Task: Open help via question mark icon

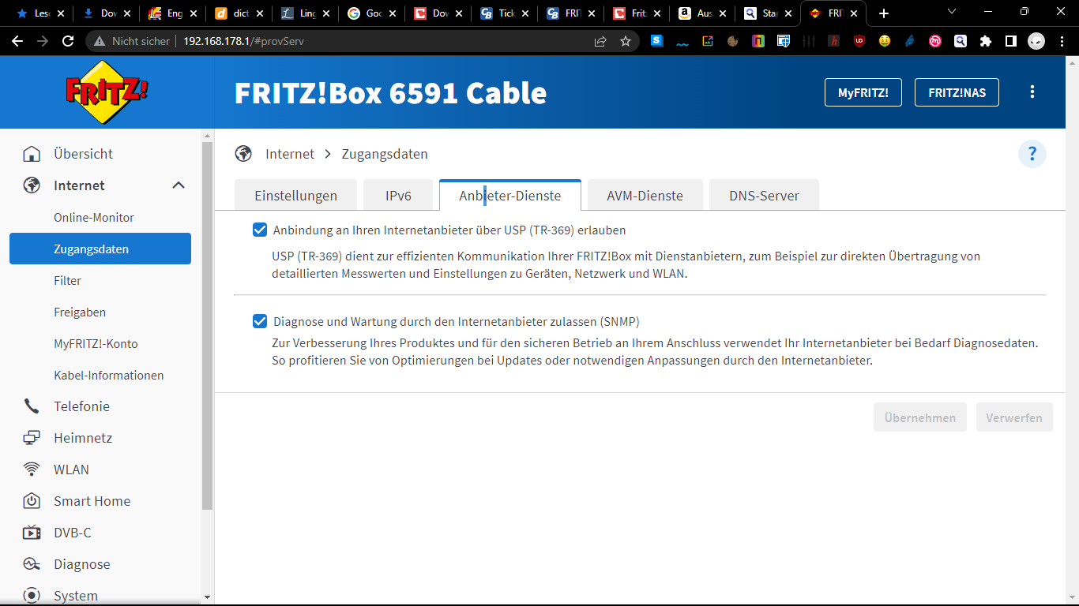Action: (1032, 154)
